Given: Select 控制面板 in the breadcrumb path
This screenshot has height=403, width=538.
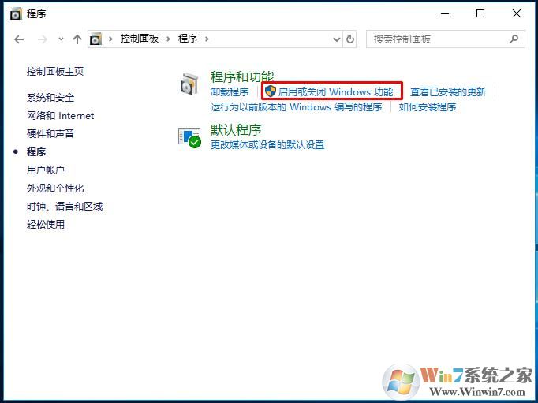Looking at the screenshot, I should tap(140, 39).
